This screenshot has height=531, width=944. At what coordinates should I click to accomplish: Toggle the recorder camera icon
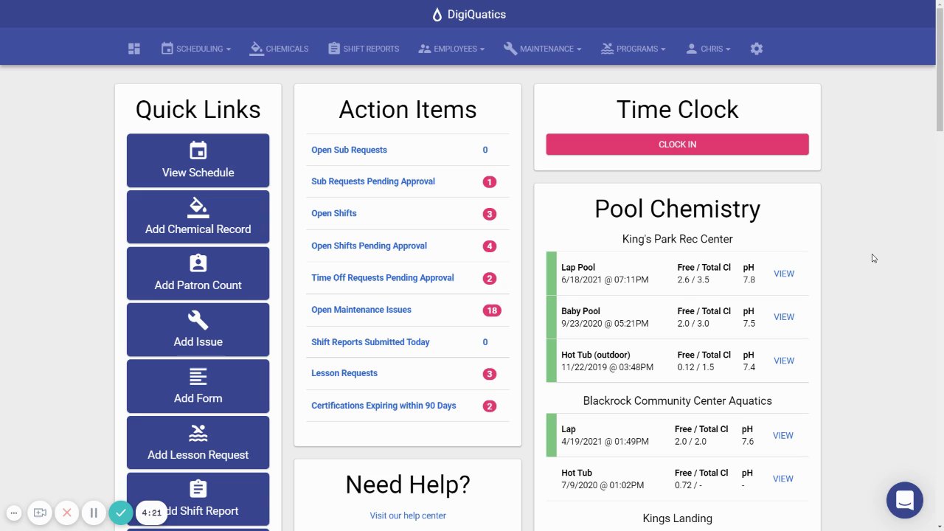coord(40,513)
